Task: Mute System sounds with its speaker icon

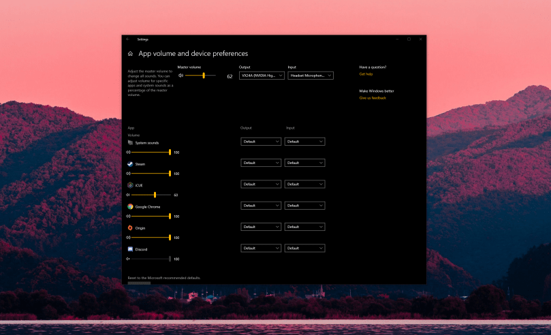Action: click(128, 153)
